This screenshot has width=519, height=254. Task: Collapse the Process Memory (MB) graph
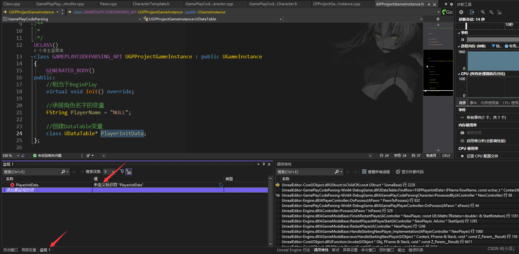[x=459, y=46]
